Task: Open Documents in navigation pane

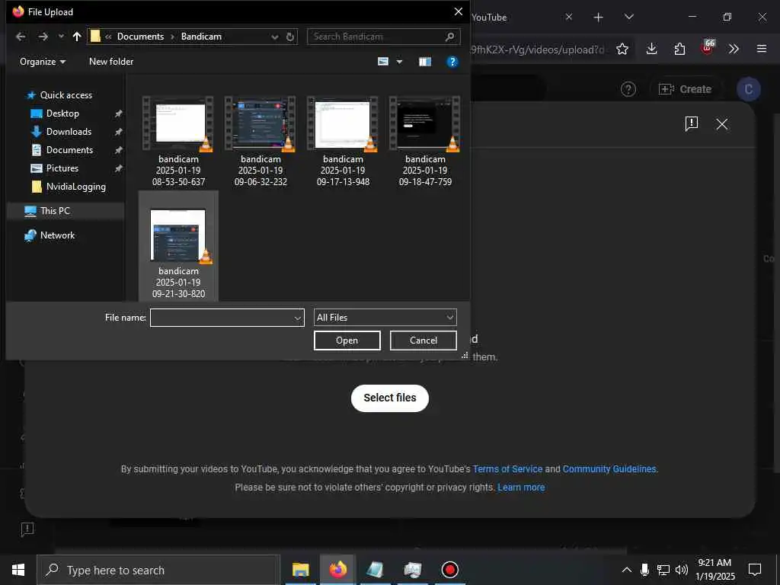Action: click(69, 150)
